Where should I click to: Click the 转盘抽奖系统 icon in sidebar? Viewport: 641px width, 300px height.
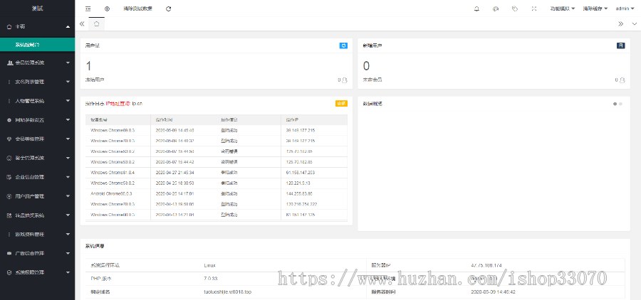(x=9, y=215)
